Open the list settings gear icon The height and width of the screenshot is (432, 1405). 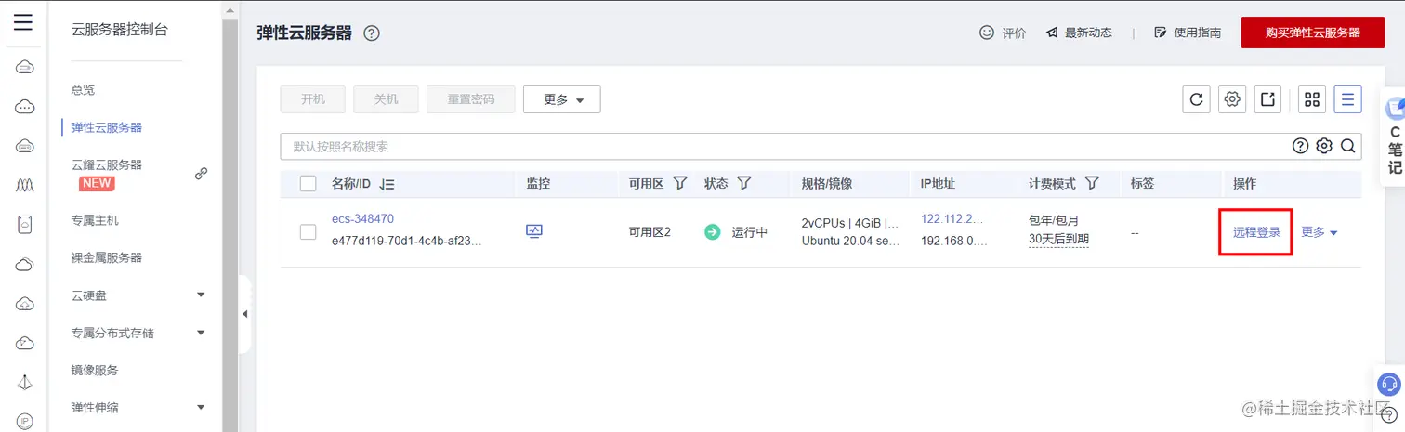(1232, 99)
